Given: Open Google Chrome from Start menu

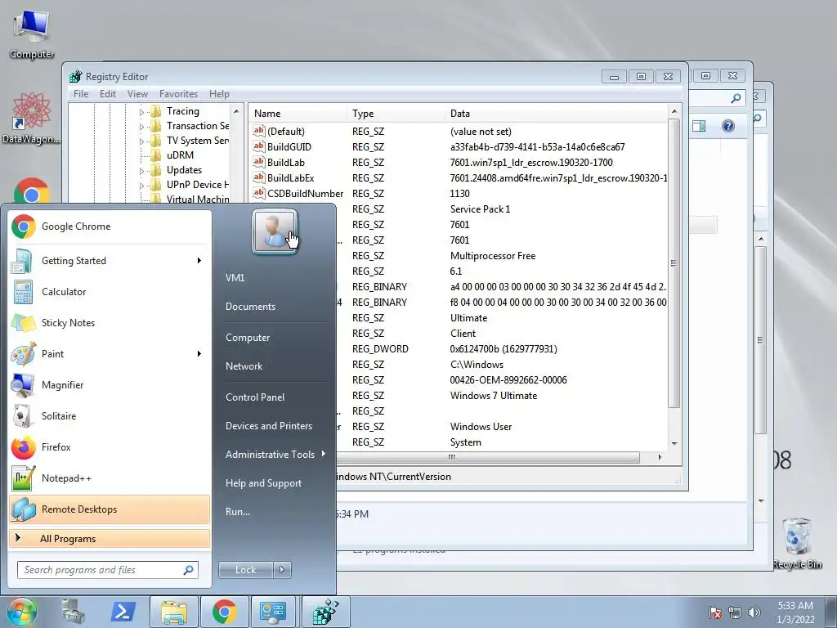Looking at the screenshot, I should coord(110,227).
